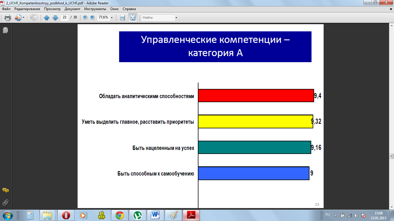Select the fit one full page icon
The width and height of the screenshot is (394, 221).
(133, 18)
